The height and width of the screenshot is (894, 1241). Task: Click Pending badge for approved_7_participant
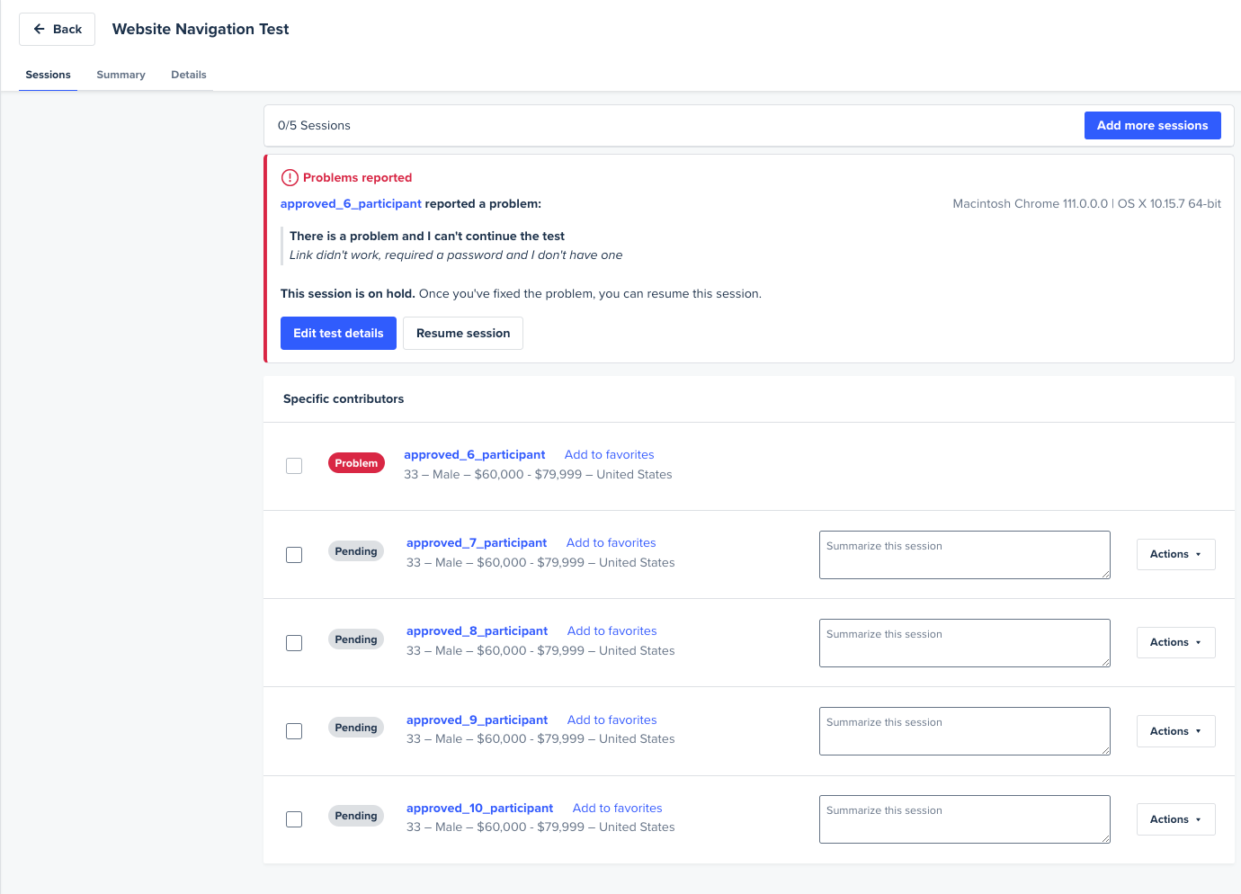click(356, 551)
